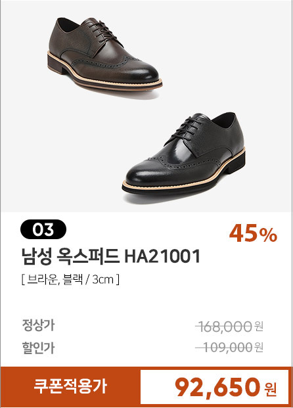The height and width of the screenshot is (408, 293).
Task: Click the 할인가 label
Action: point(38,348)
